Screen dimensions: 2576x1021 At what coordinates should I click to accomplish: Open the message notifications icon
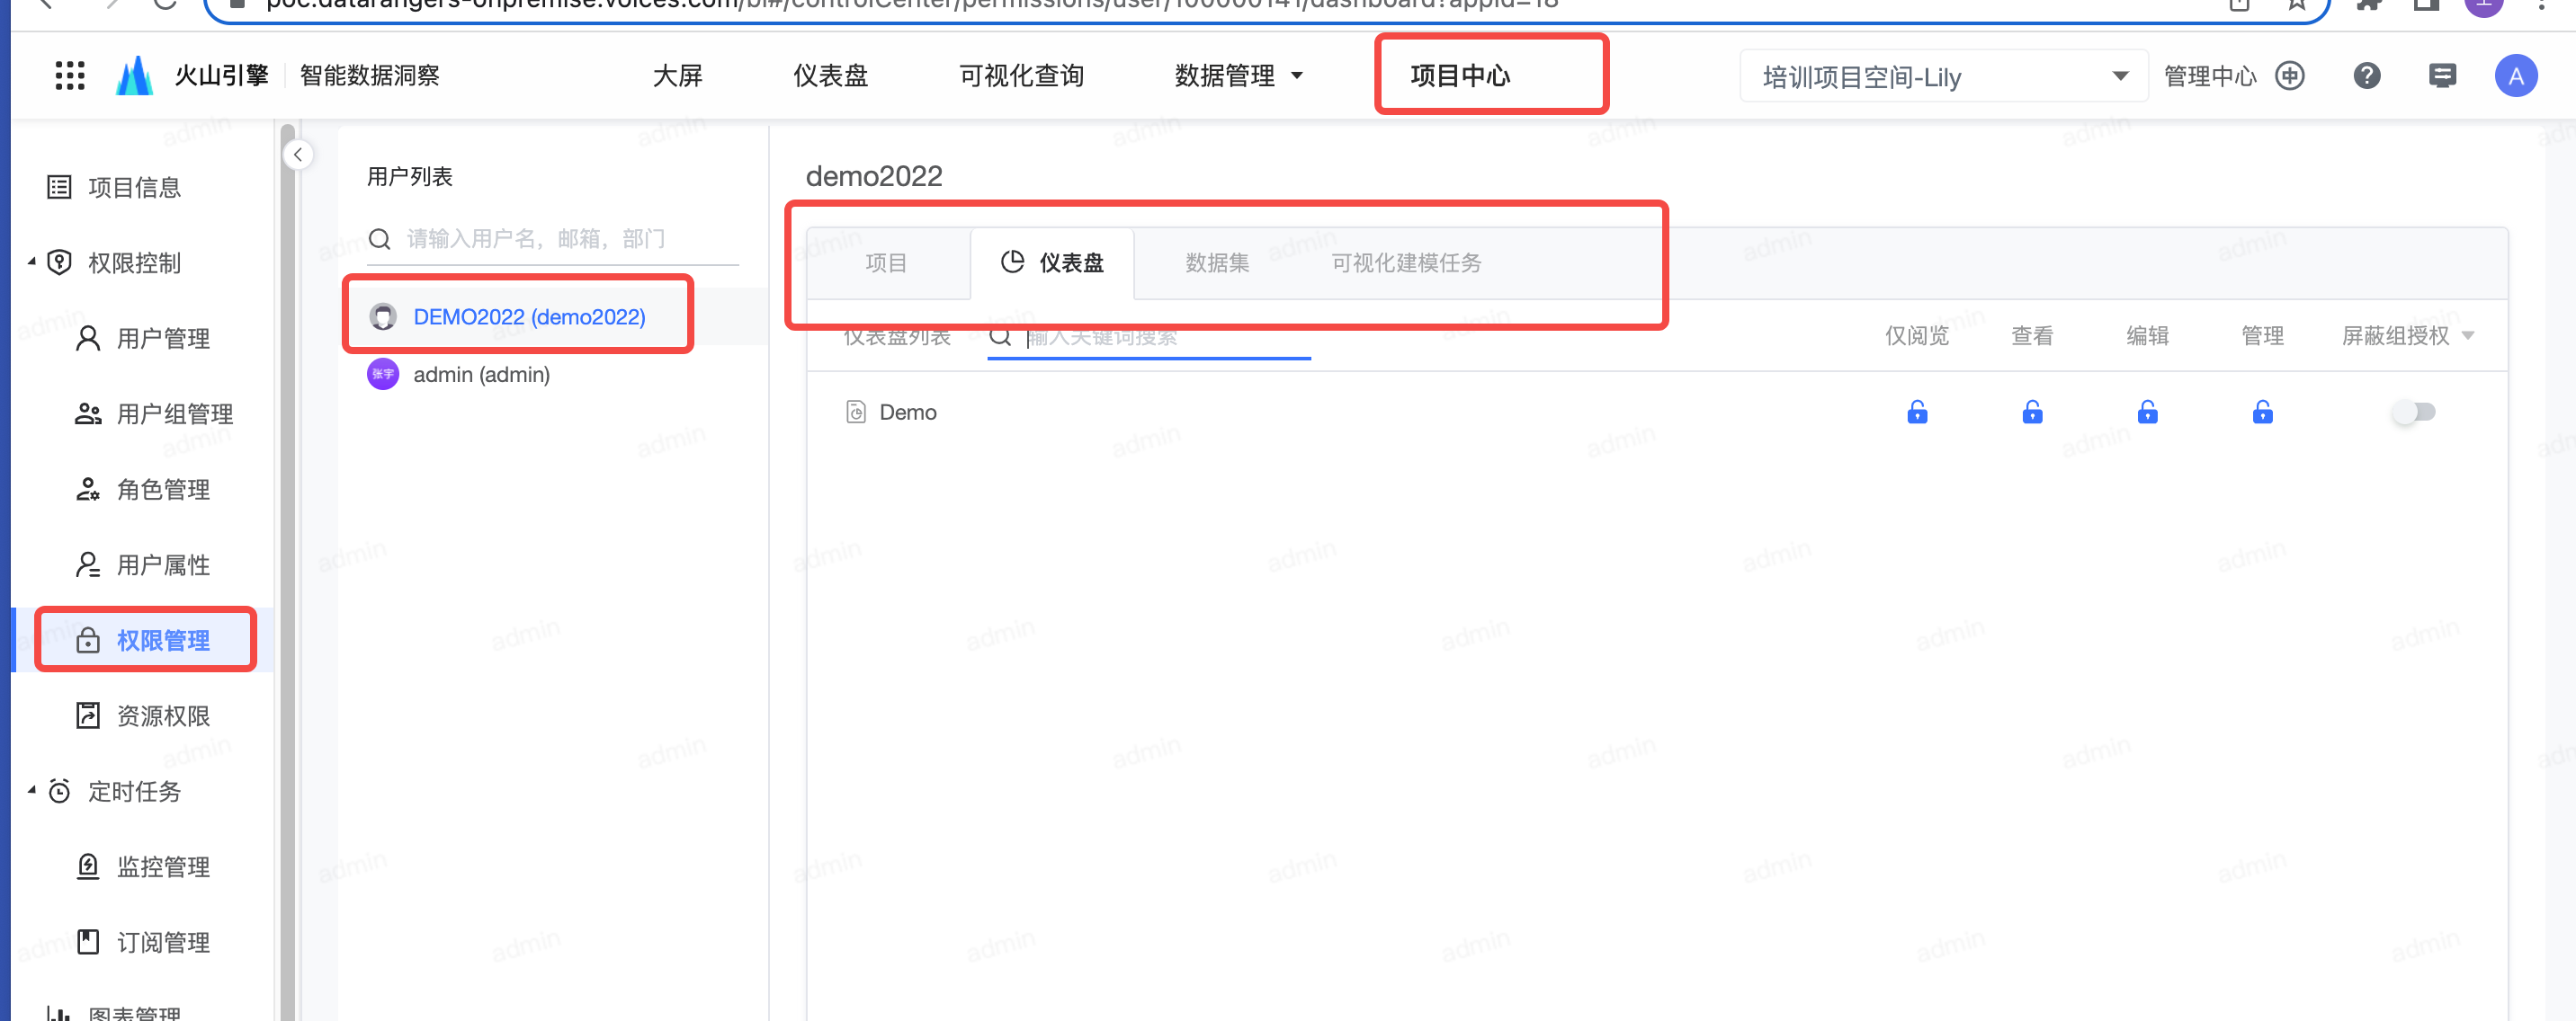[x=2441, y=75]
